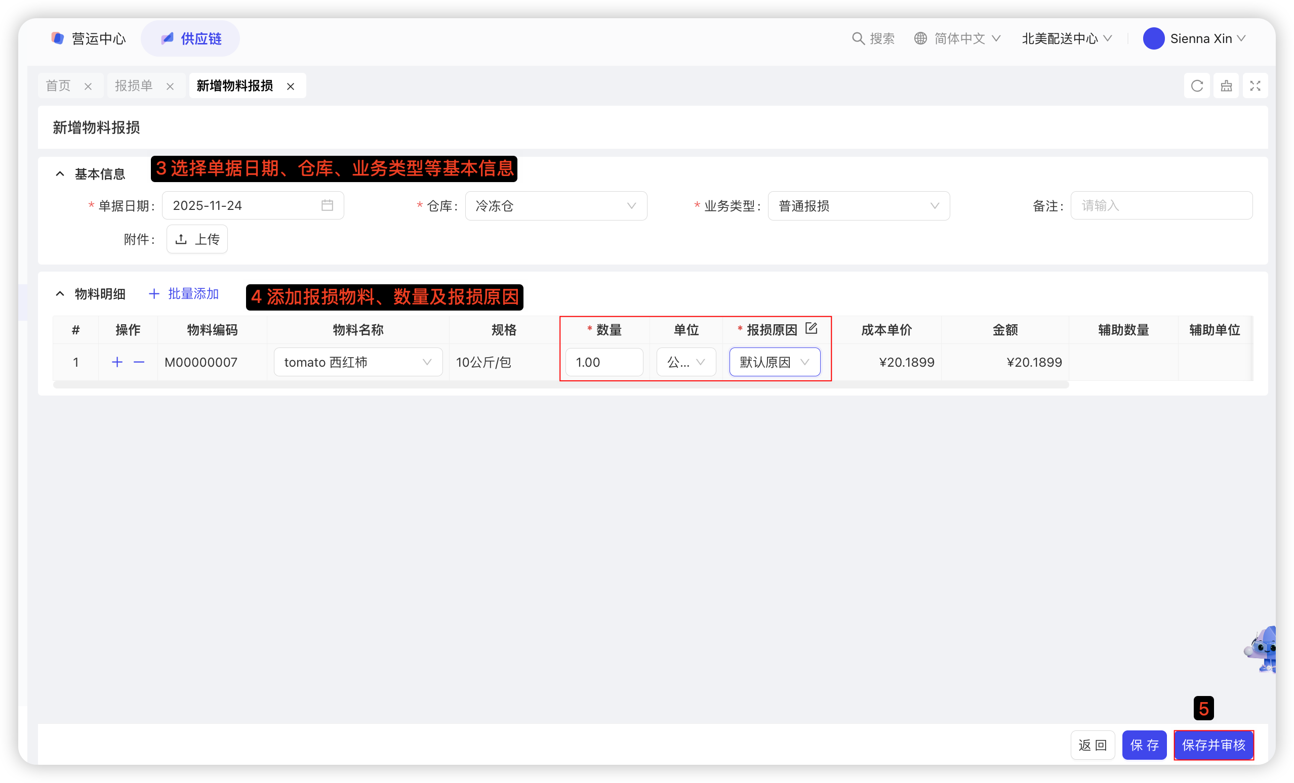Viewport: 1294px width, 783px height.
Task: Click the refresh icon in tab bar
Action: pos(1196,85)
